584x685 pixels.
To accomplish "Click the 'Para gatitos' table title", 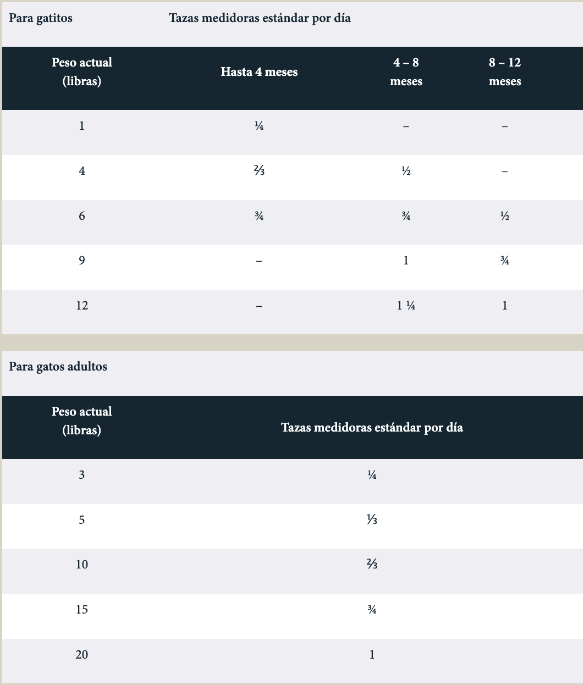I will (41, 18).
